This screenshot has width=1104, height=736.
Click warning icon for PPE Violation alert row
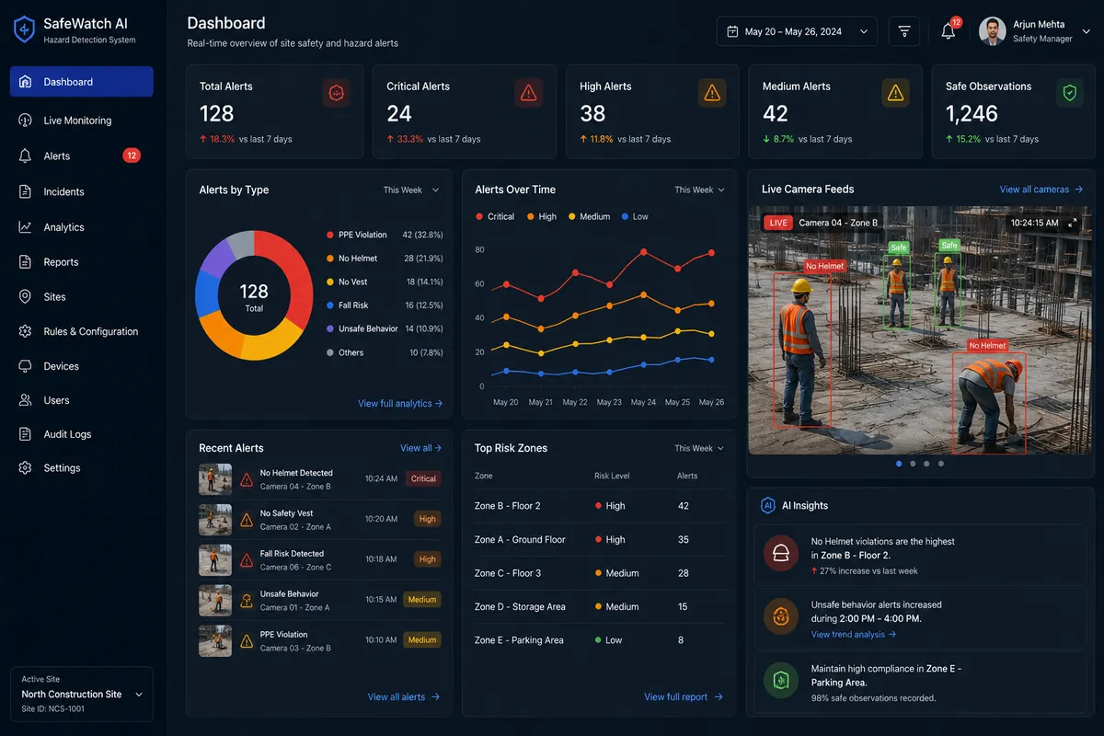247,640
